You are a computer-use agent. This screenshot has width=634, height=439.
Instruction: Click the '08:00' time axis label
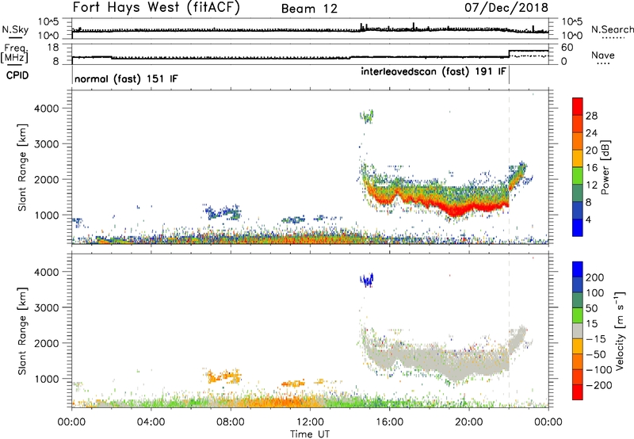[231, 422]
